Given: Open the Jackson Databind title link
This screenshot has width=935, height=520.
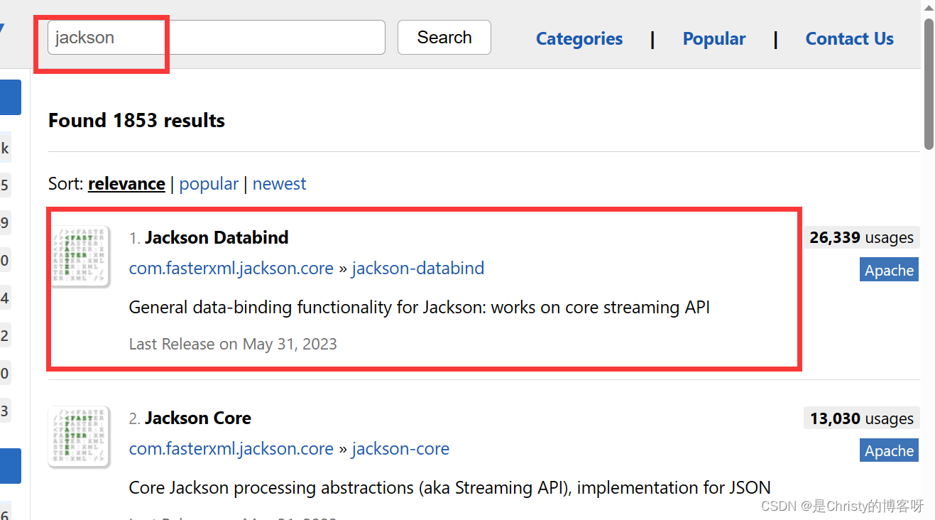Looking at the screenshot, I should [x=217, y=237].
